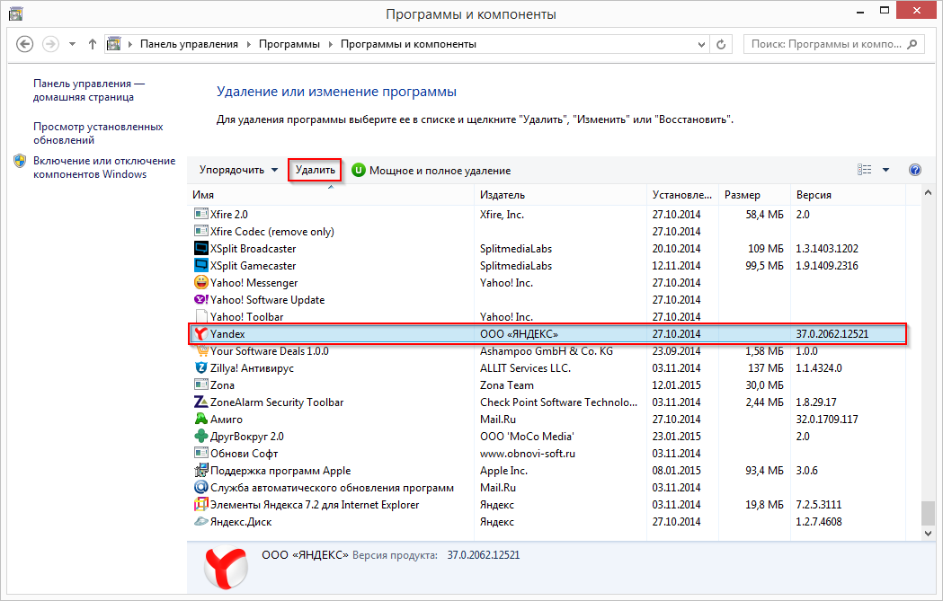Screen dimensions: 943x601
Task: Click Мощное и полное удаление button
Action: coord(431,170)
